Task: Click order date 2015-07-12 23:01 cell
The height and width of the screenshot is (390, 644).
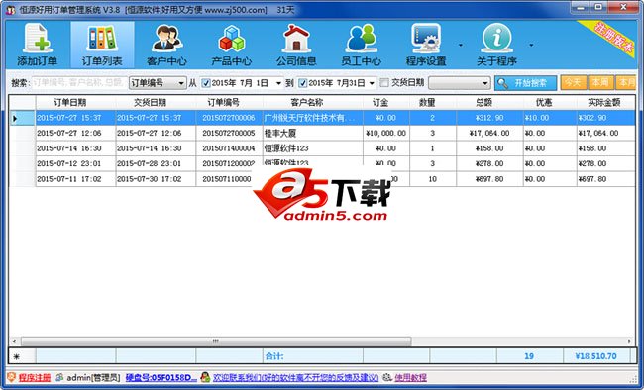Action: (75, 163)
